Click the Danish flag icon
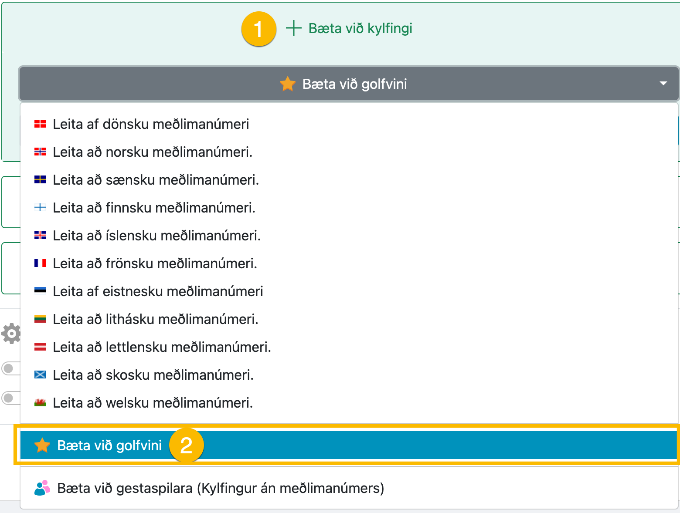 click(x=40, y=124)
